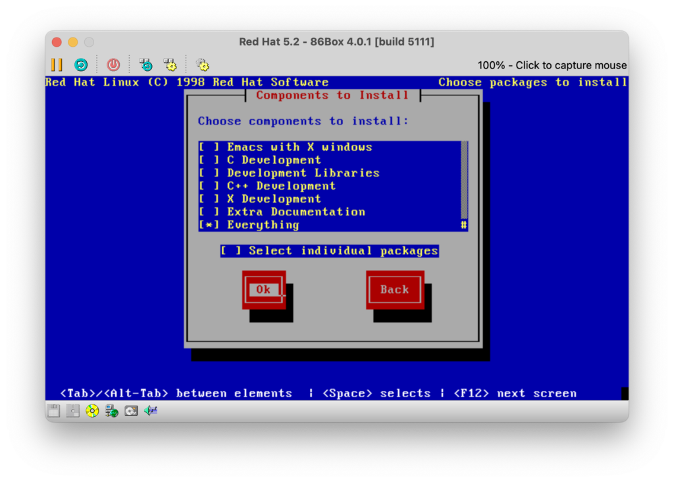The width and height of the screenshot is (674, 482).
Task: Click the hard disk status icon
Action: click(x=131, y=411)
